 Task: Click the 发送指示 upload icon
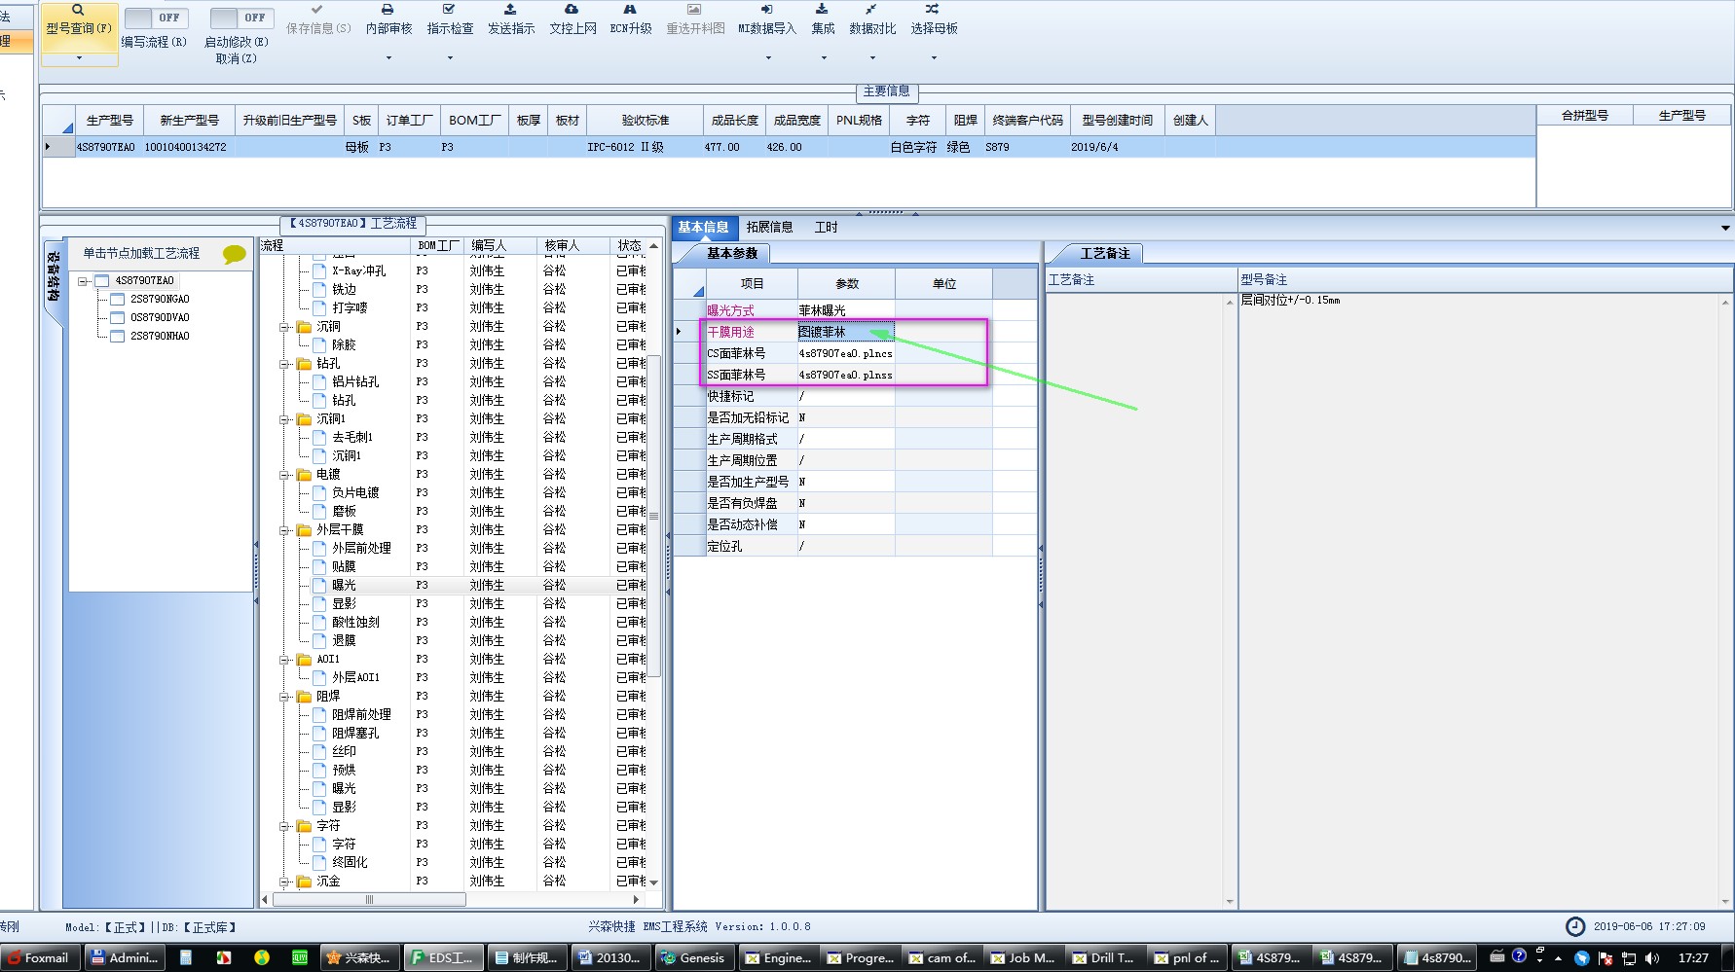pyautogui.click(x=510, y=10)
